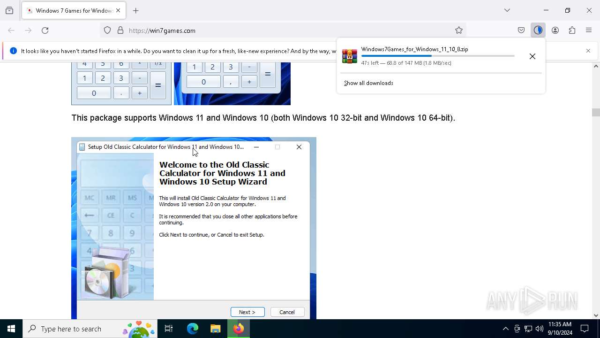Open Firefox View recent browsing icon
Viewport: 600px width, 338px height.
click(9, 10)
